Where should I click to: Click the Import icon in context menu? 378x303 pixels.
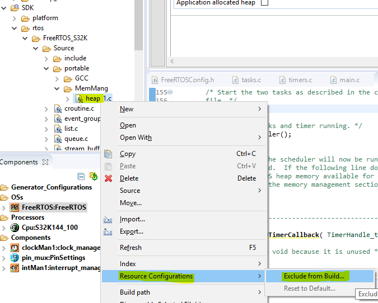[x=108, y=220]
